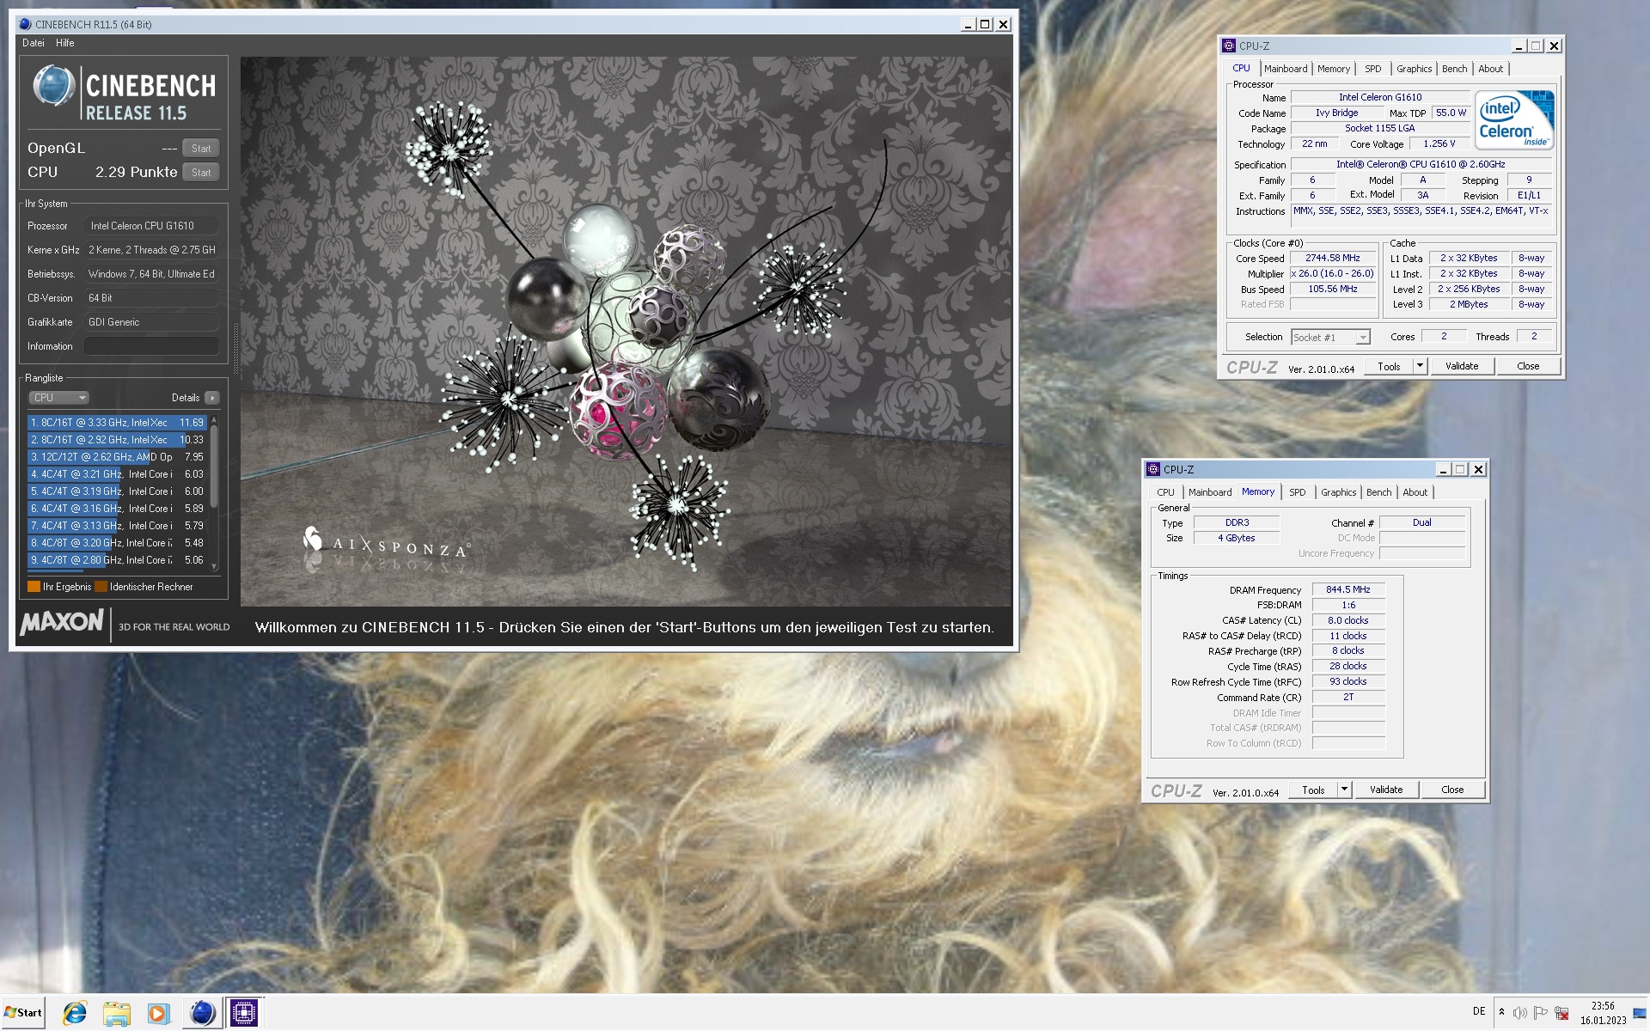Image resolution: width=1650 pixels, height=1031 pixels.
Task: Open the Socket #1 selection dropdown
Action: click(x=1330, y=338)
